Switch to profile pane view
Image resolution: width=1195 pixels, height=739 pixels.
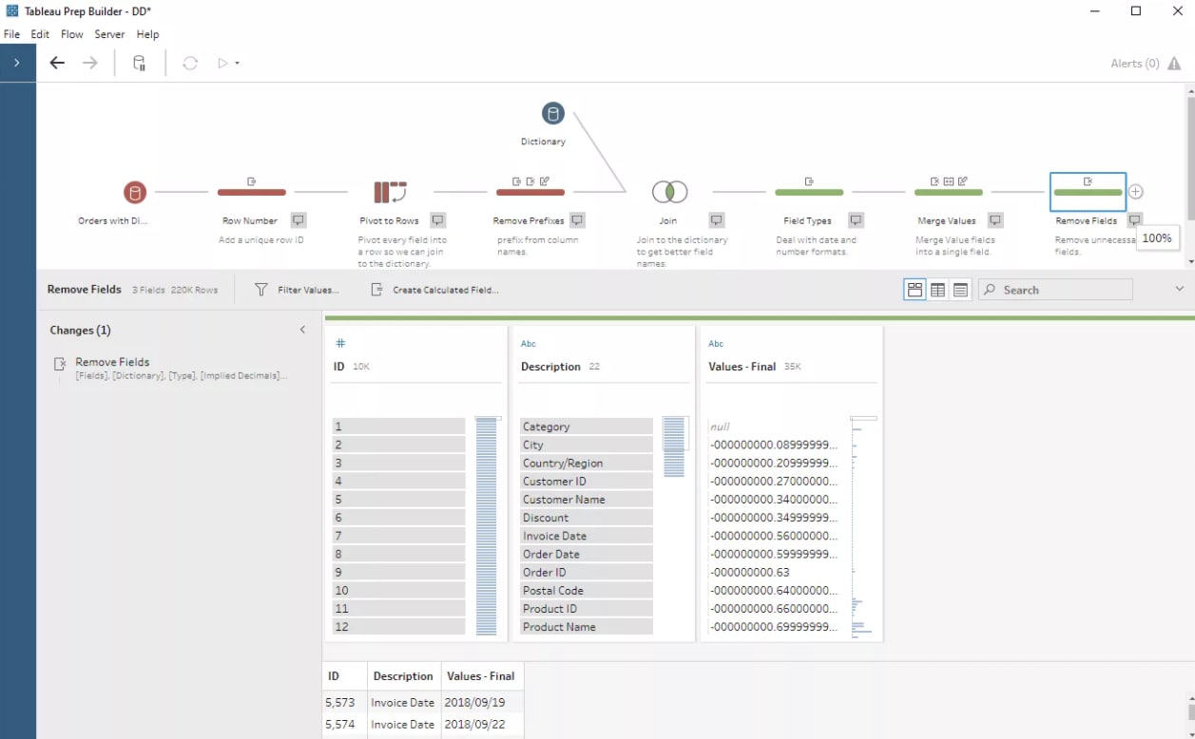[916, 290]
